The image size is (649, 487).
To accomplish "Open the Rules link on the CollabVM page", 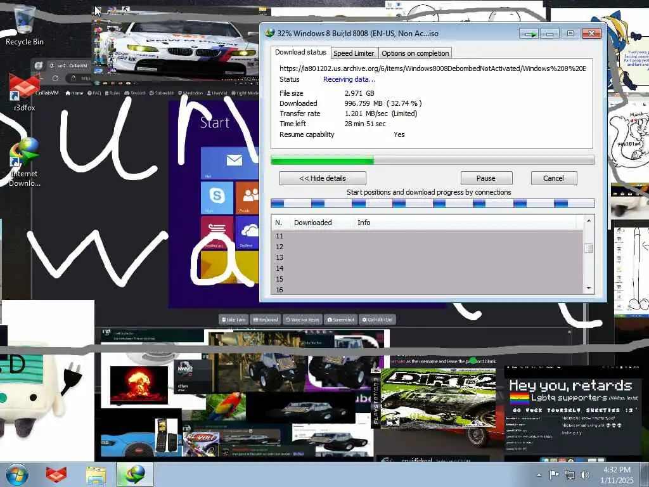I will (113, 93).
